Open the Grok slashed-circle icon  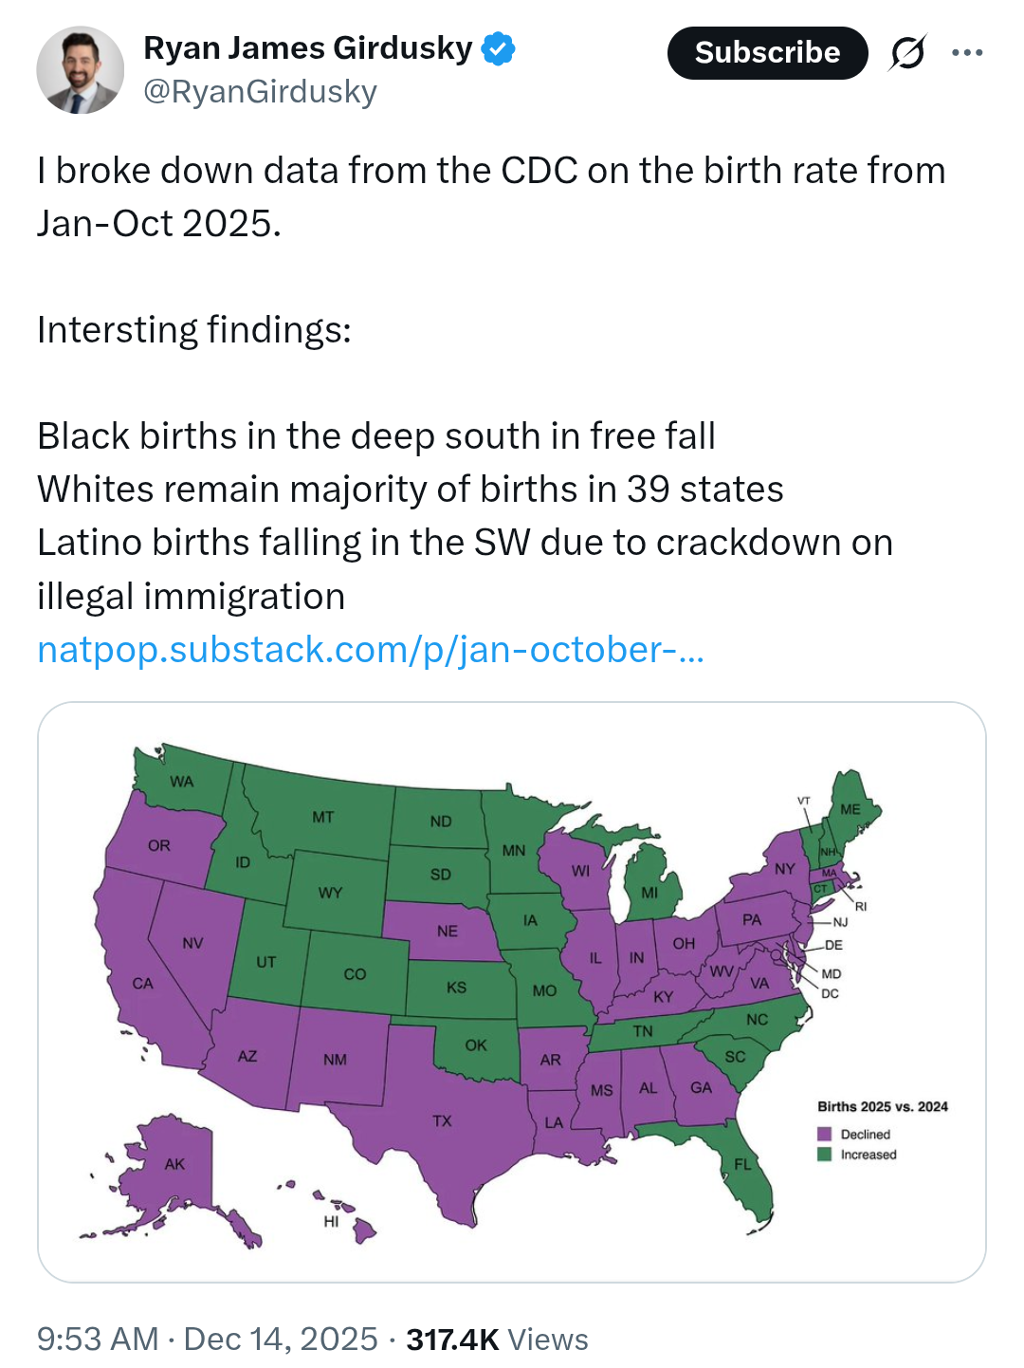pos(906,53)
